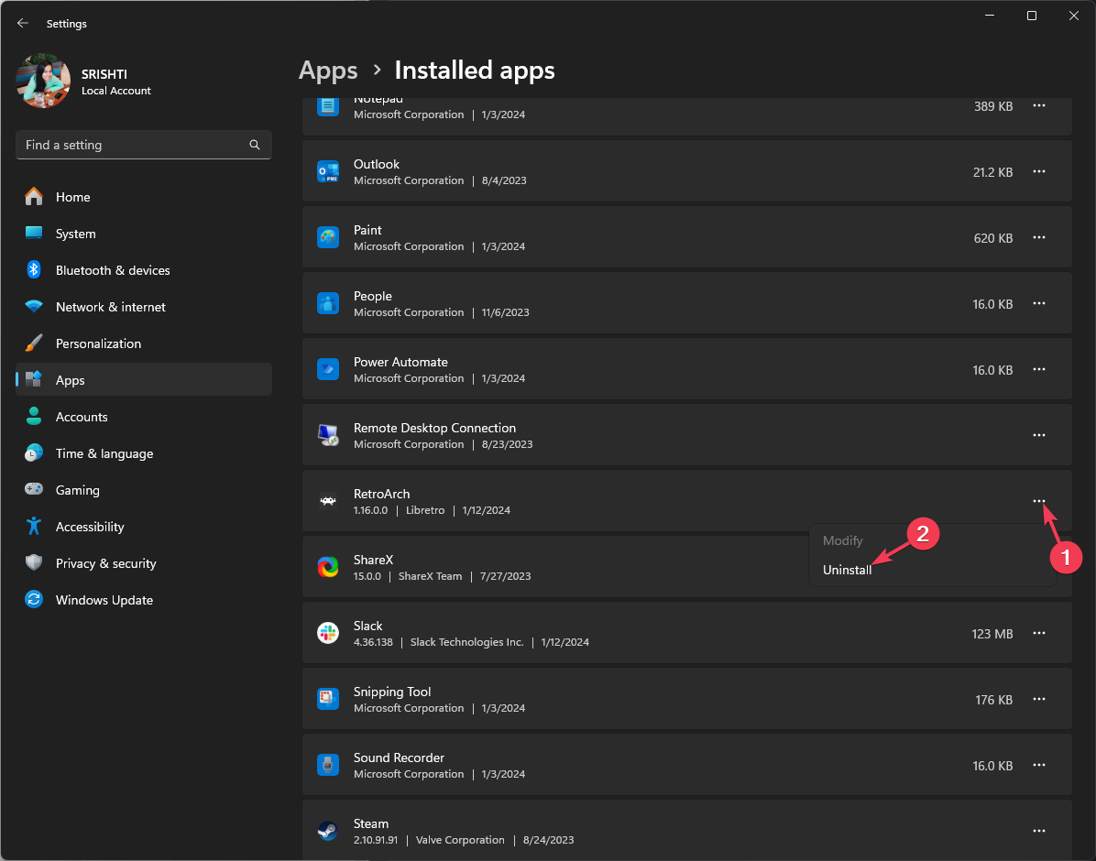Click the Slack app icon

(328, 633)
